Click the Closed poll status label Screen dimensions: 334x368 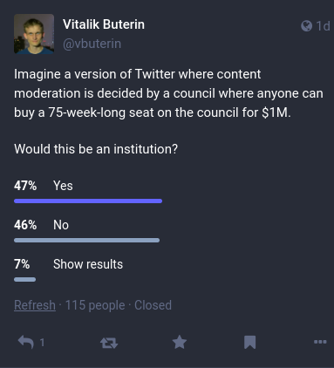(153, 305)
